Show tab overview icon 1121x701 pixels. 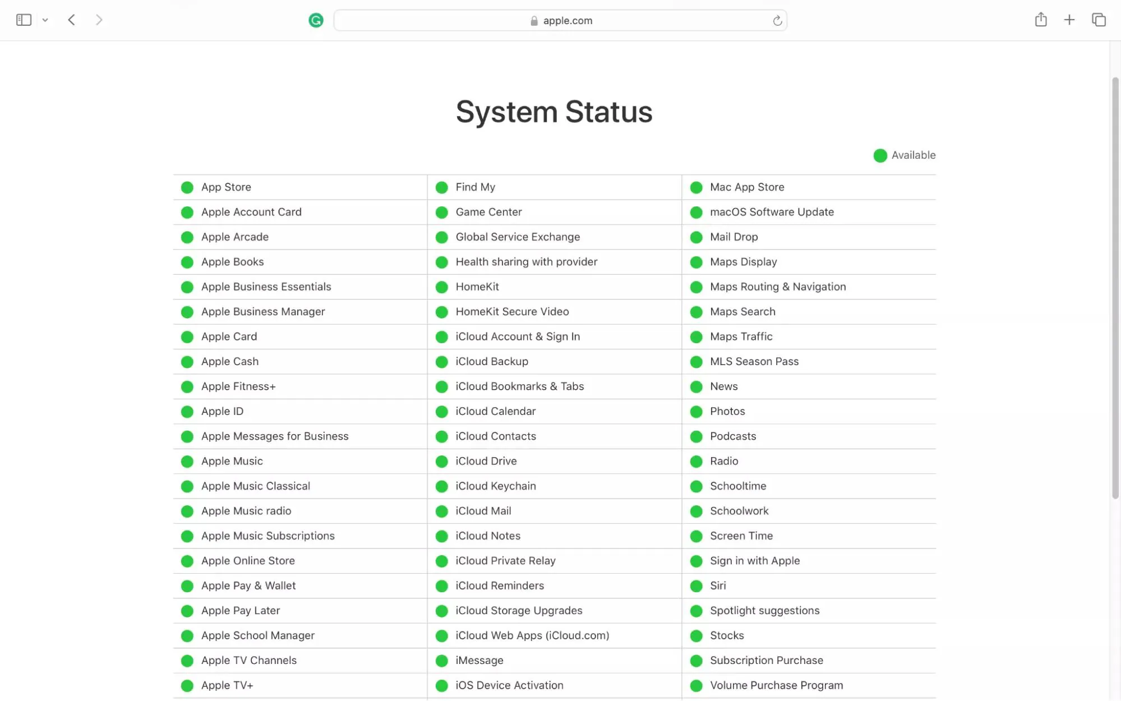tap(1099, 20)
